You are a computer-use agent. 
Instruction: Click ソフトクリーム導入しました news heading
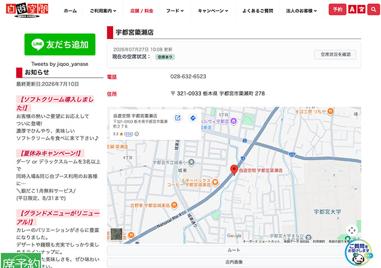(55, 103)
